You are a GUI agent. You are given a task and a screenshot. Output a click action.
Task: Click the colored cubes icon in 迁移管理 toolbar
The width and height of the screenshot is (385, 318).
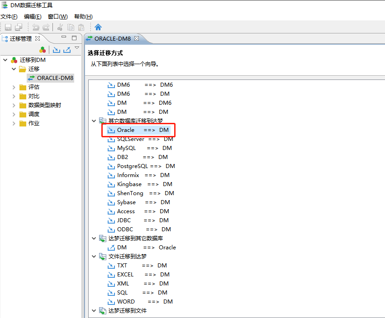pos(43,50)
